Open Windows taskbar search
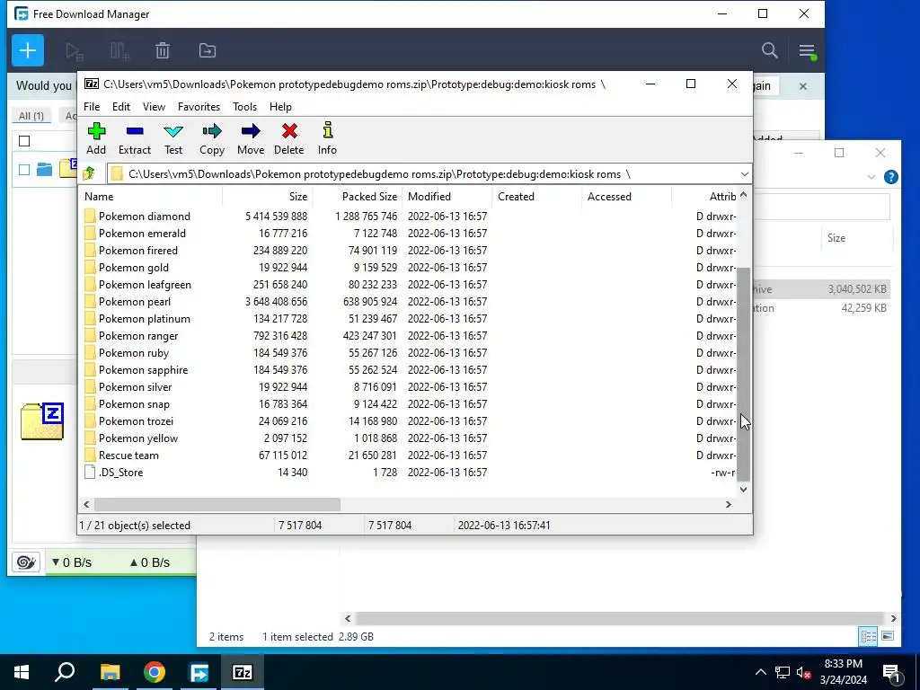 65,672
